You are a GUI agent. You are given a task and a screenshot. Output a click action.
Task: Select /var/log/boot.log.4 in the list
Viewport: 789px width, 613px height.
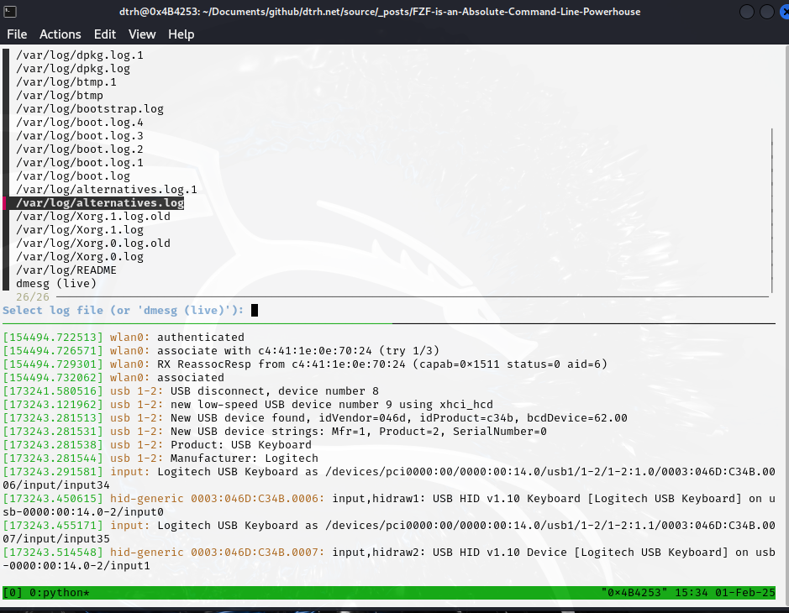tap(79, 123)
